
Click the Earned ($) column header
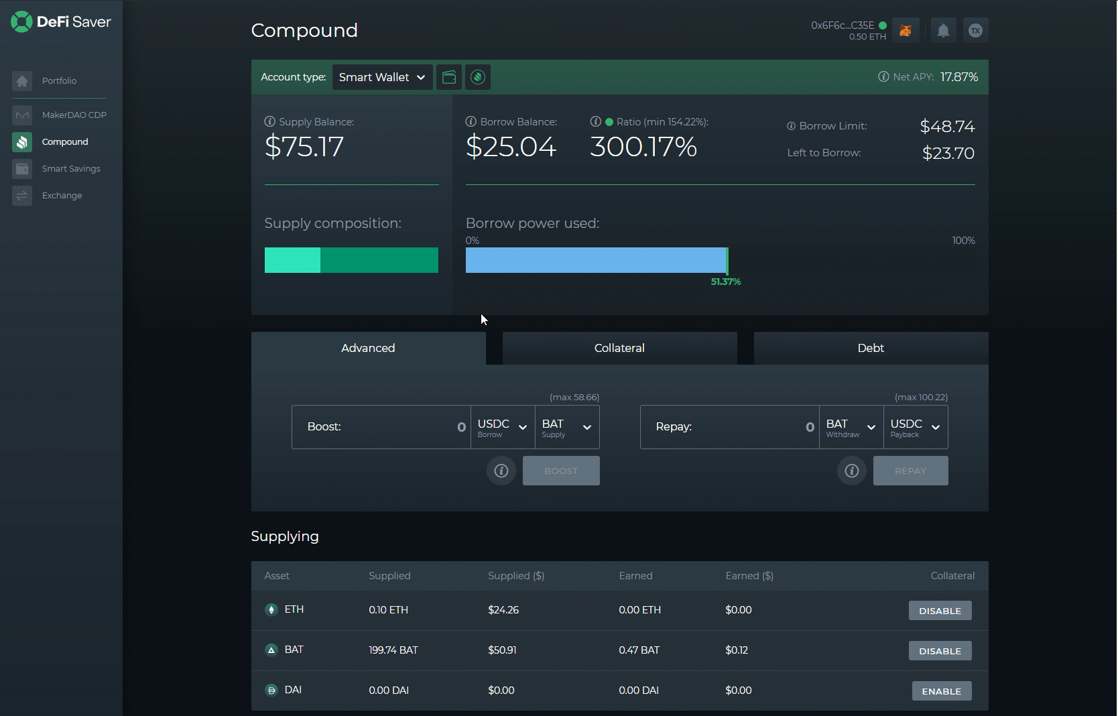tap(749, 576)
